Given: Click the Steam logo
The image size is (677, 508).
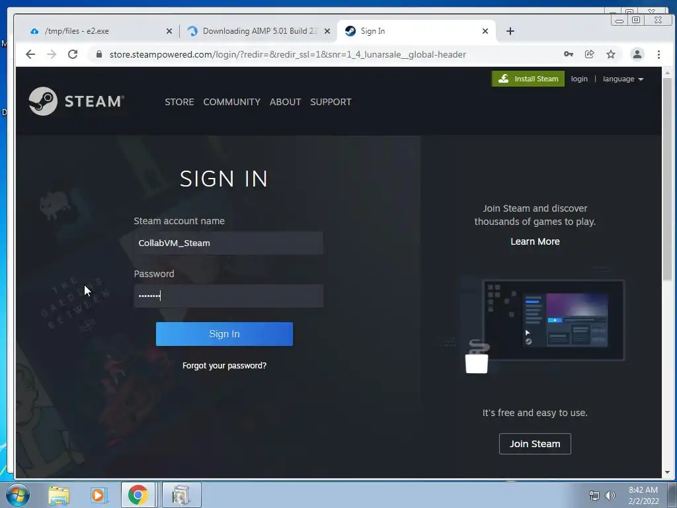Looking at the screenshot, I should point(77,101).
